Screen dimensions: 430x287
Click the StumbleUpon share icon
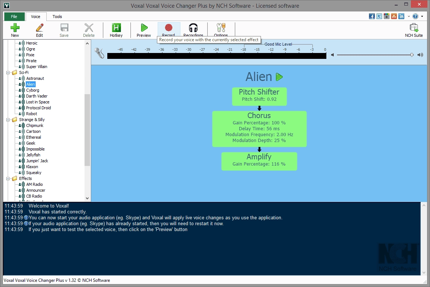pos(394,16)
